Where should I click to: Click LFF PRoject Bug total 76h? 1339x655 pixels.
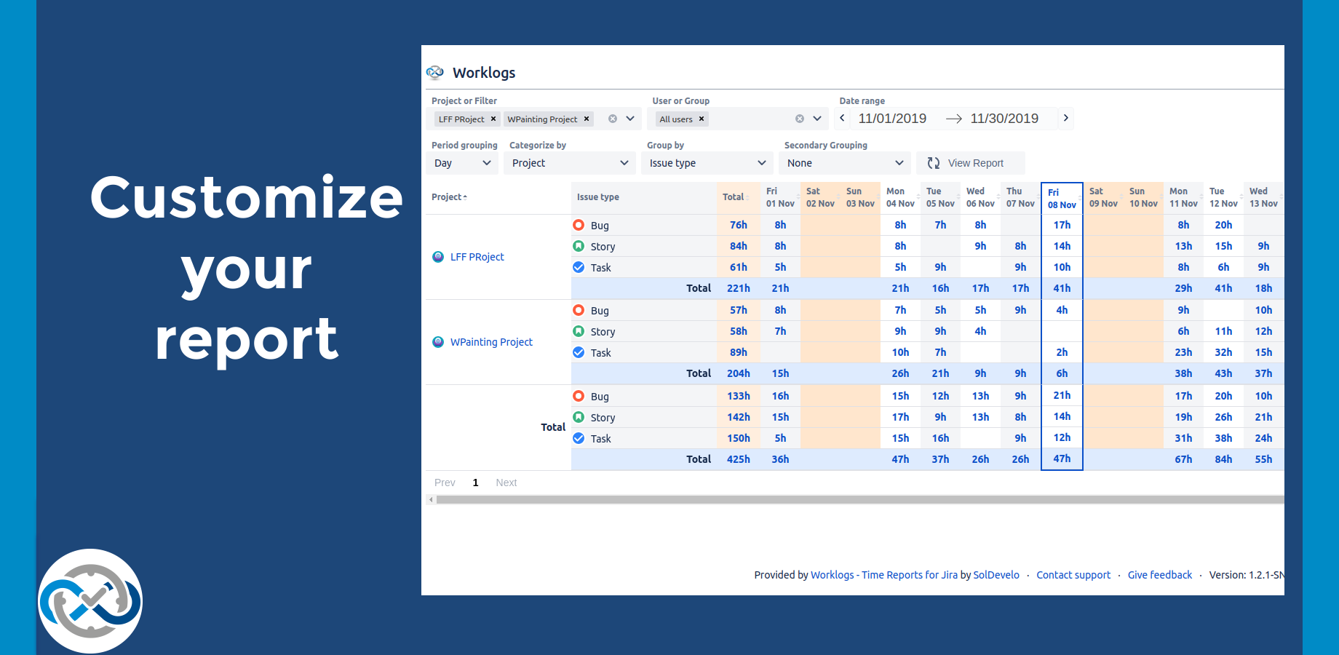(x=739, y=225)
